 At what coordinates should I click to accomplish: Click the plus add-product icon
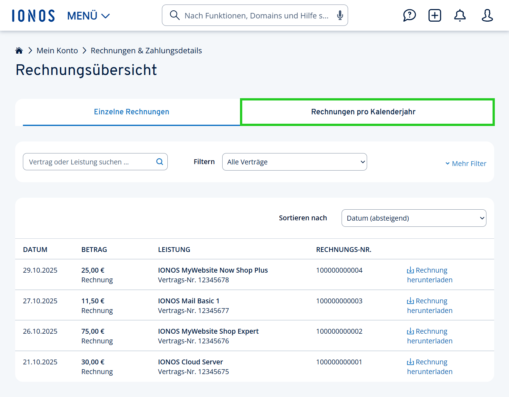pos(434,15)
